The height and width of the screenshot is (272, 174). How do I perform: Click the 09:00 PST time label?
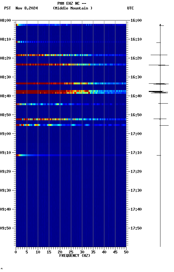(5, 134)
